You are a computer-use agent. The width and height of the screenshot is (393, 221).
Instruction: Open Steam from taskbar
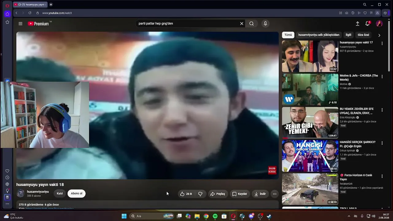tap(269, 216)
